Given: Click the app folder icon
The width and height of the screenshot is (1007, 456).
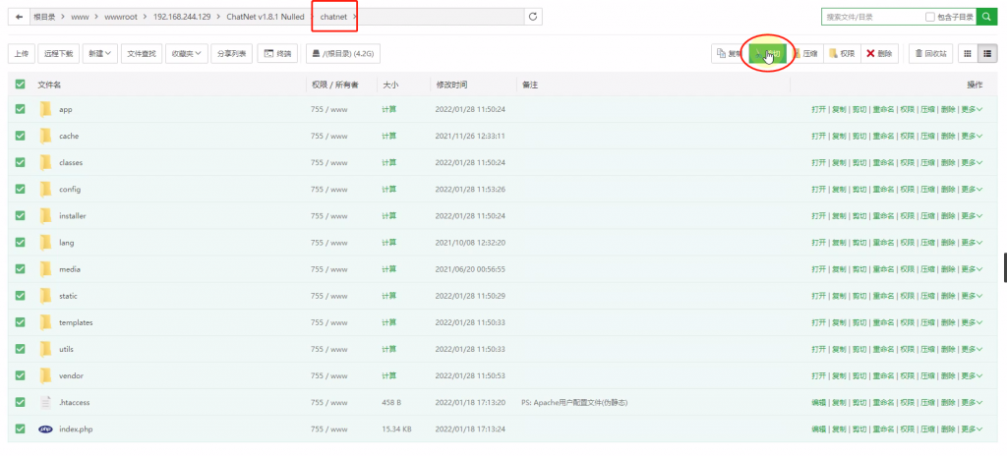Looking at the screenshot, I should (x=45, y=109).
